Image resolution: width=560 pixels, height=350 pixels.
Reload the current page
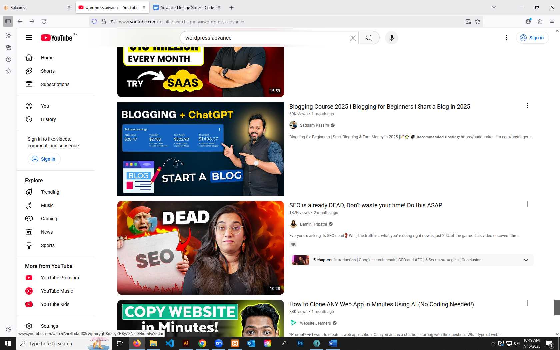[44, 21]
